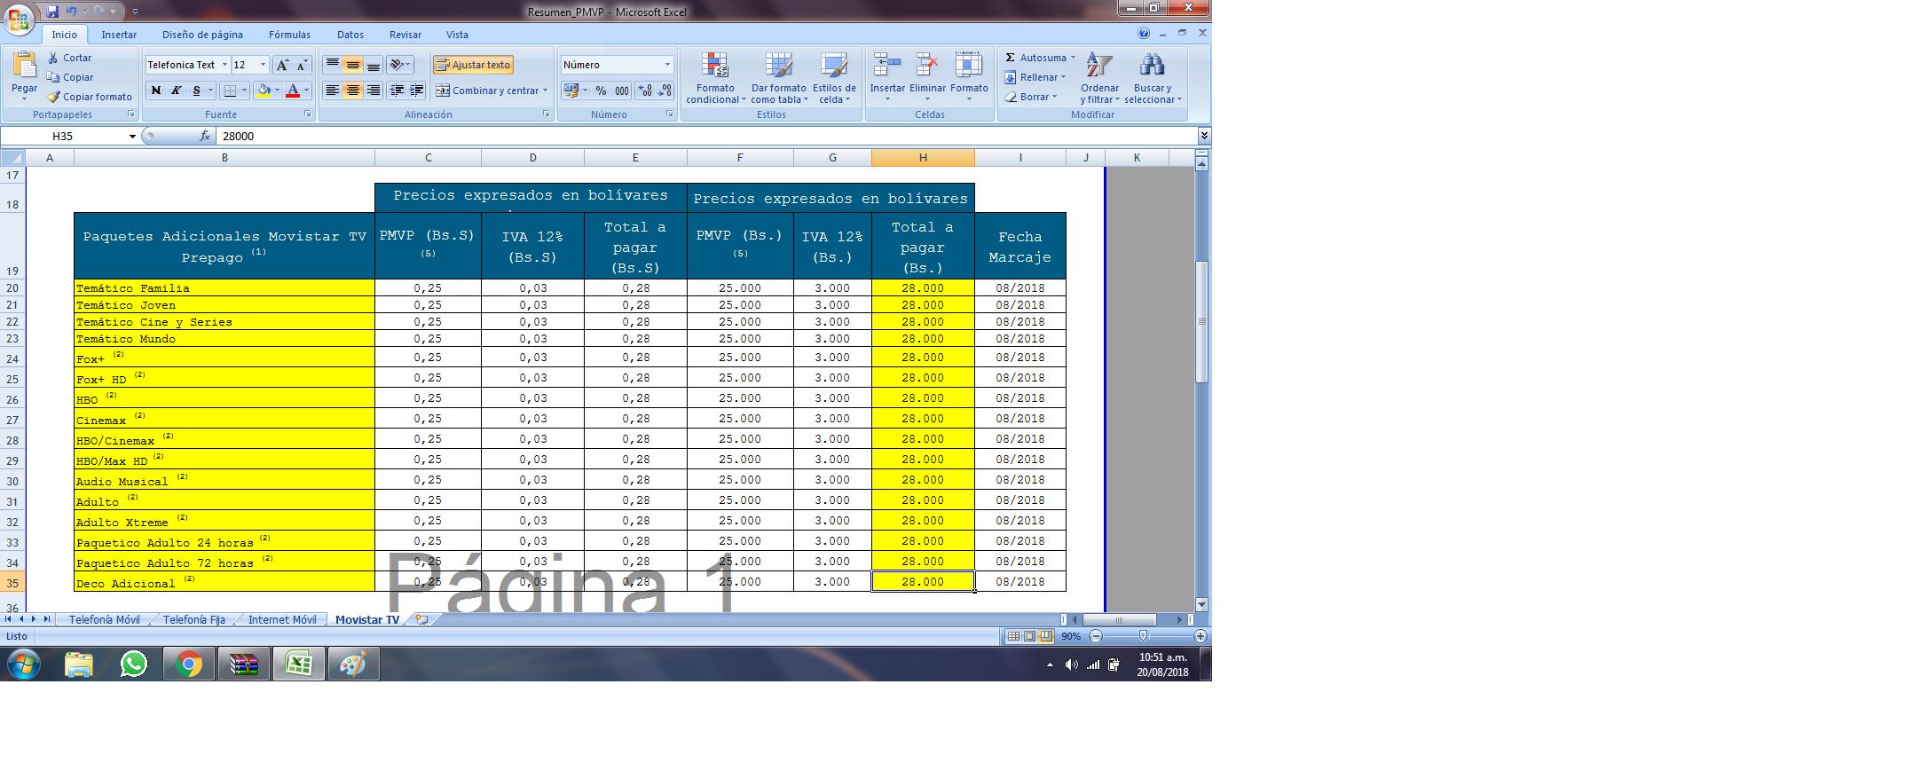The width and height of the screenshot is (1913, 763).
Task: Click the Copiar formato paintbrush icon
Action: [x=54, y=97]
